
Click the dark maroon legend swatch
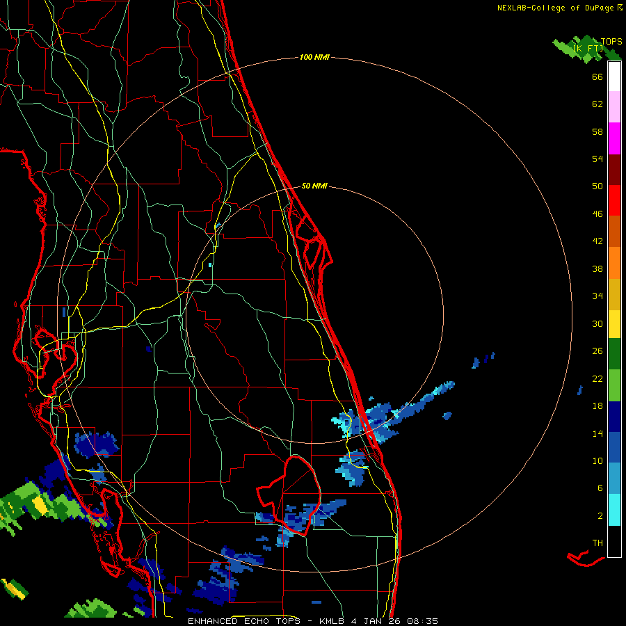[x=614, y=170]
